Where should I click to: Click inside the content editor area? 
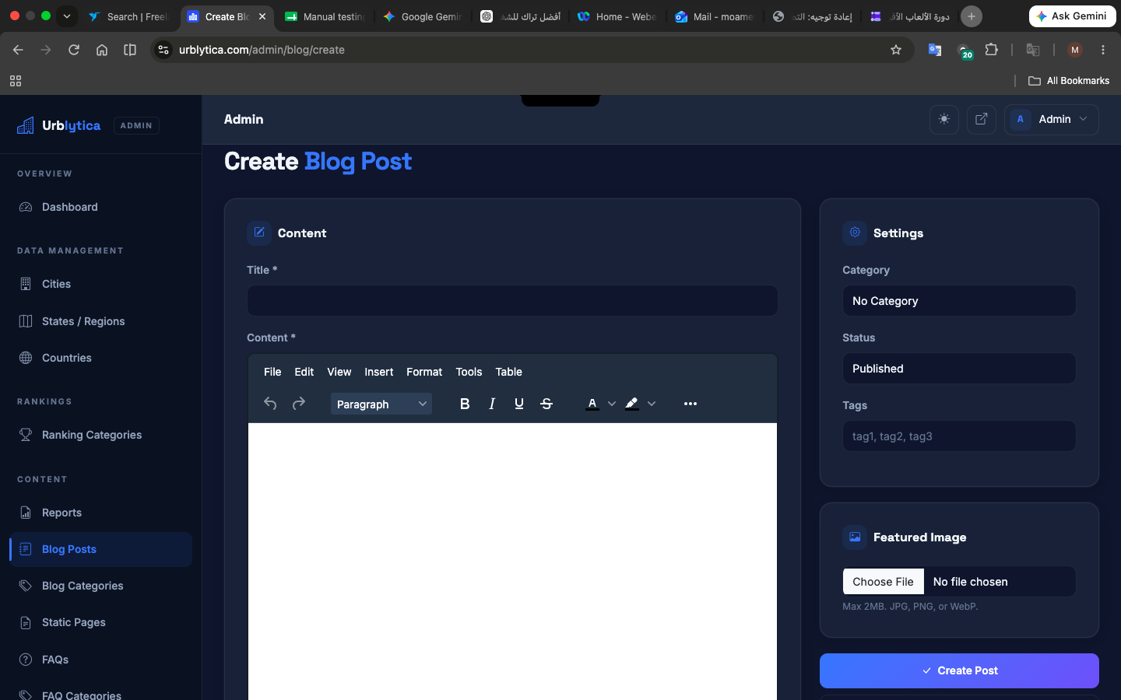click(512, 562)
